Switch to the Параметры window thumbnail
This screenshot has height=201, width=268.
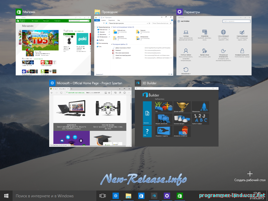coord(214,46)
